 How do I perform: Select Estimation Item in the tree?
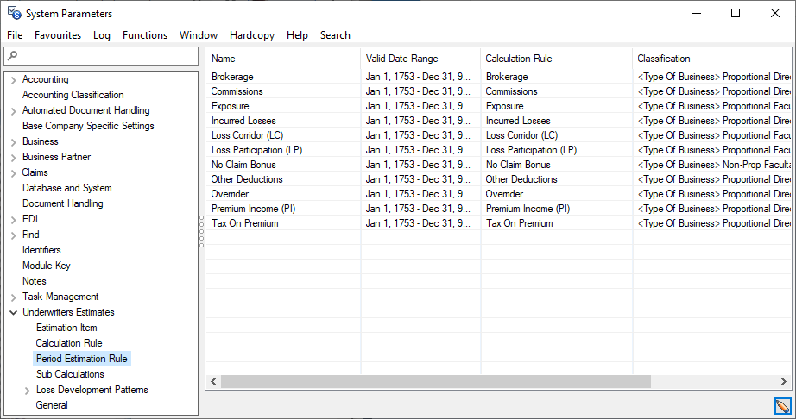(66, 328)
